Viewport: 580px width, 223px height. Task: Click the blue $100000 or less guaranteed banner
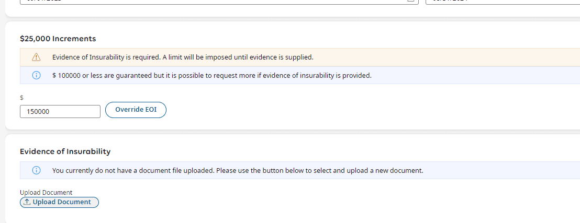pyautogui.click(x=300, y=75)
